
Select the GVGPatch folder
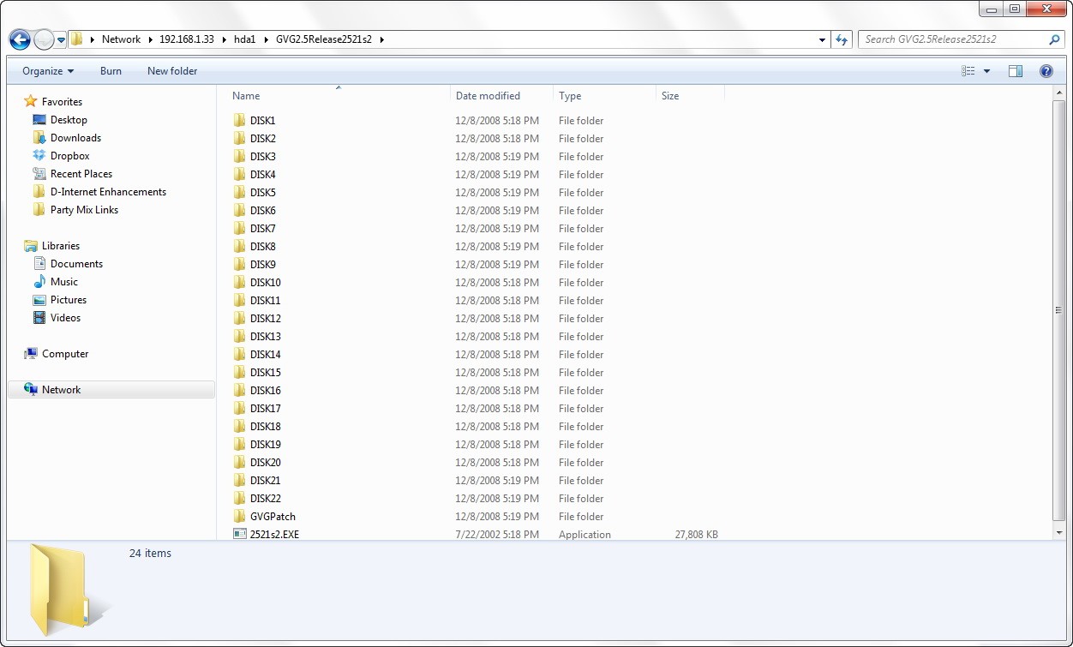273,517
